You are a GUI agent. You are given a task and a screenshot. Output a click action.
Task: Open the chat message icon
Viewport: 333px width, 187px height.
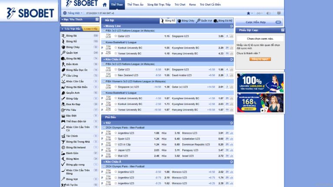click(x=279, y=13)
